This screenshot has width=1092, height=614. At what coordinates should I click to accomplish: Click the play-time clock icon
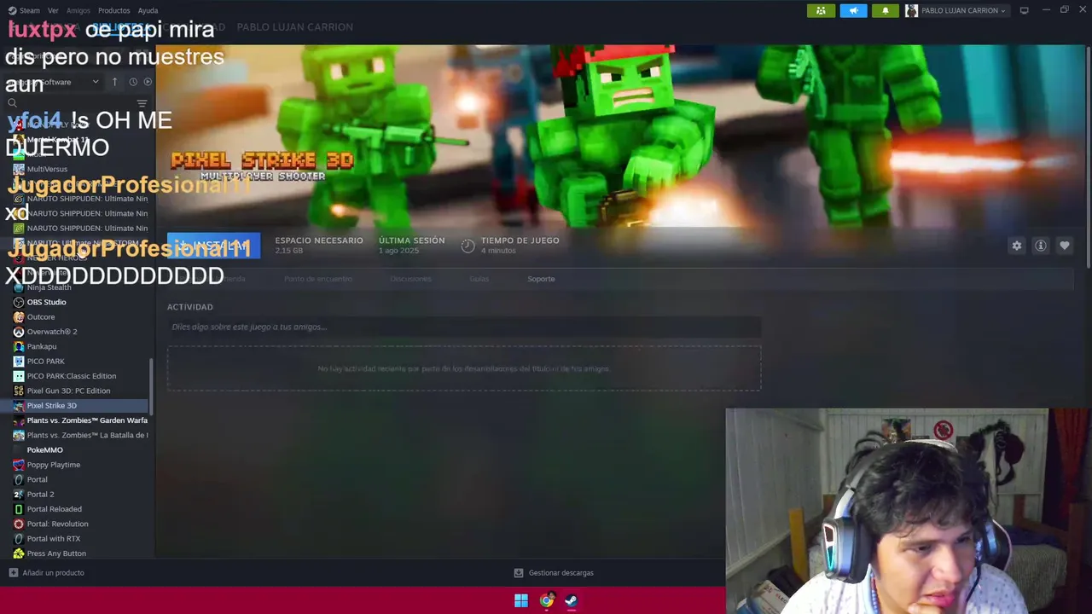coord(468,246)
